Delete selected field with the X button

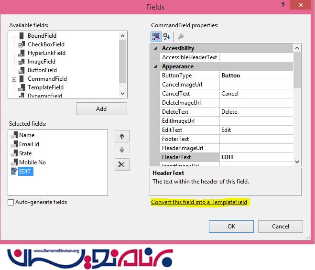[x=122, y=164]
